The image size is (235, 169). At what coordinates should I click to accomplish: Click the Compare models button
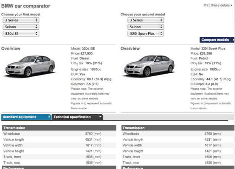[x=217, y=40]
